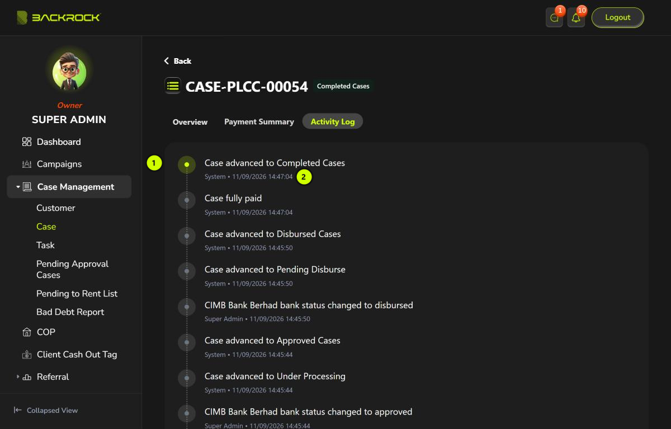The height and width of the screenshot is (429, 671).
Task: Expand the Referral menu arrow
Action: [x=18, y=377]
